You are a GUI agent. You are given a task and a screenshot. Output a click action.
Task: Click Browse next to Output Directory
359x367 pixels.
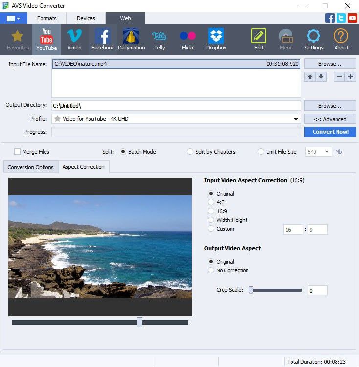(x=330, y=106)
